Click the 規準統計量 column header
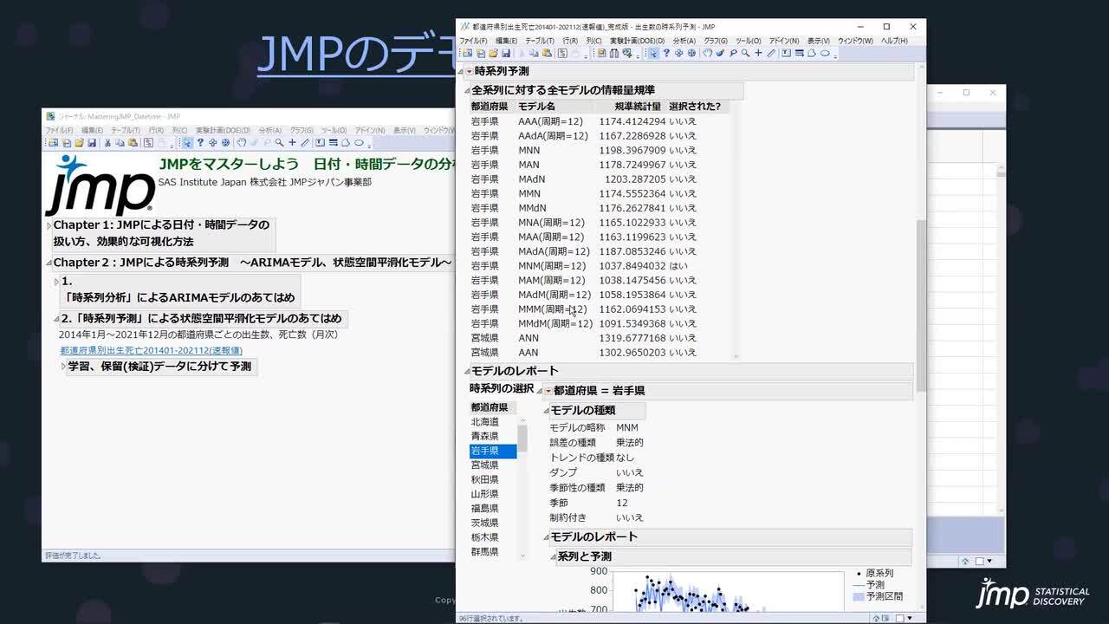The width and height of the screenshot is (1109, 624). click(638, 107)
